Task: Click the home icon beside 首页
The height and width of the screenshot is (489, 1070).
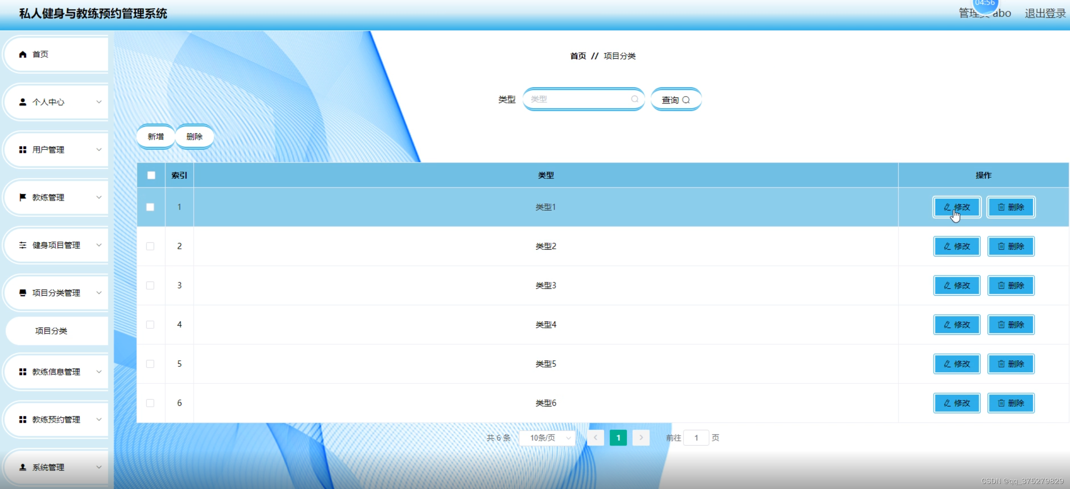Action: [x=23, y=54]
